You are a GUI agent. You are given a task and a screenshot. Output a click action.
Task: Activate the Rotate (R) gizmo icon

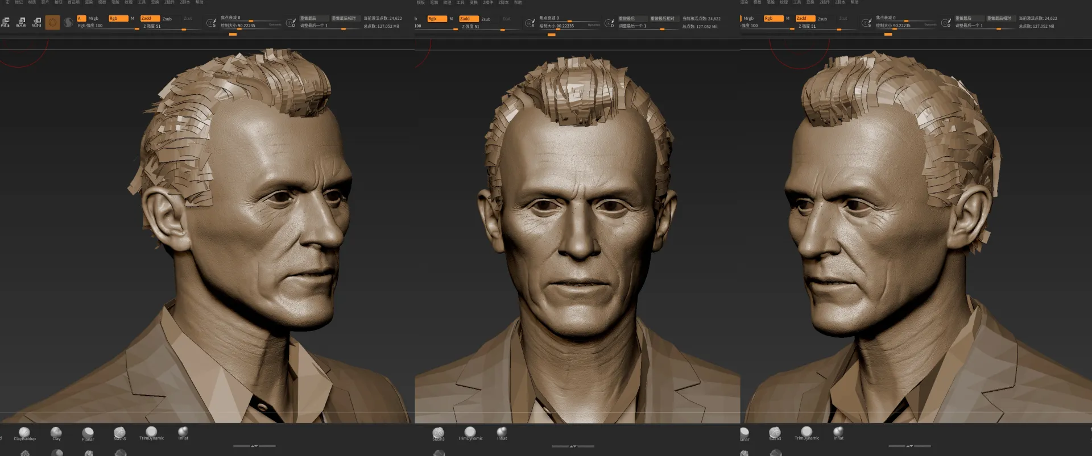tap(36, 22)
